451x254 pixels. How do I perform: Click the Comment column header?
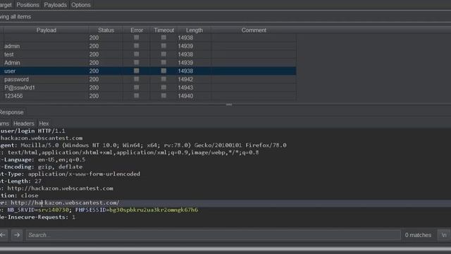[254, 30]
